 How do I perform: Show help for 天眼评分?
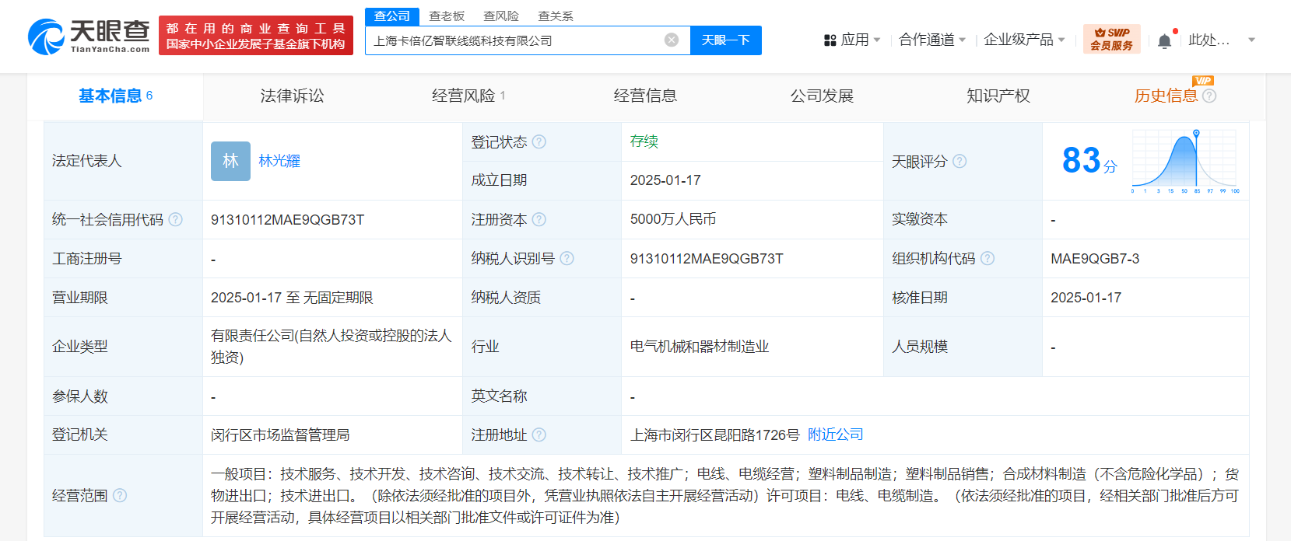click(959, 161)
